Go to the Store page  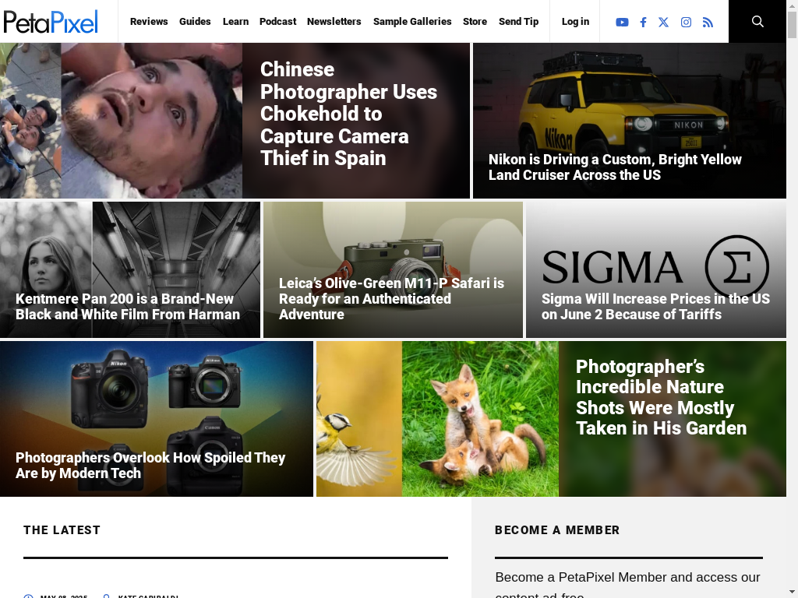[475, 21]
